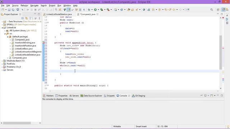This screenshot has height=129, width=230.
Task: Click the Back navigation arrow icon
Action: coord(174,10)
